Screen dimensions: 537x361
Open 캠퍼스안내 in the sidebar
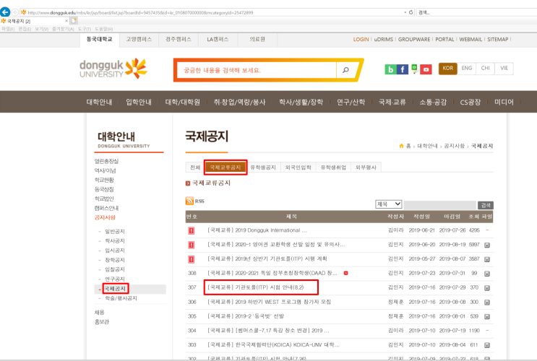(106, 208)
